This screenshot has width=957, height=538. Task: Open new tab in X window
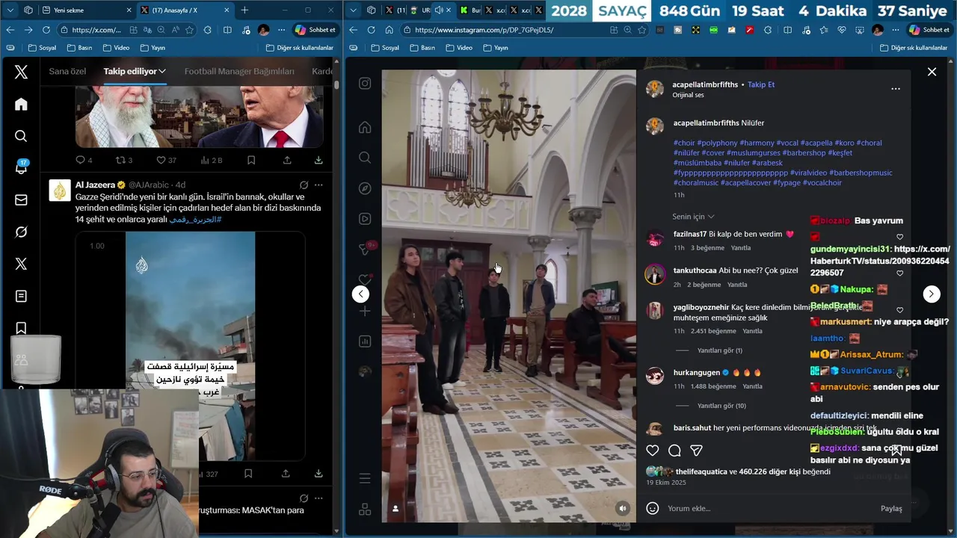click(244, 10)
